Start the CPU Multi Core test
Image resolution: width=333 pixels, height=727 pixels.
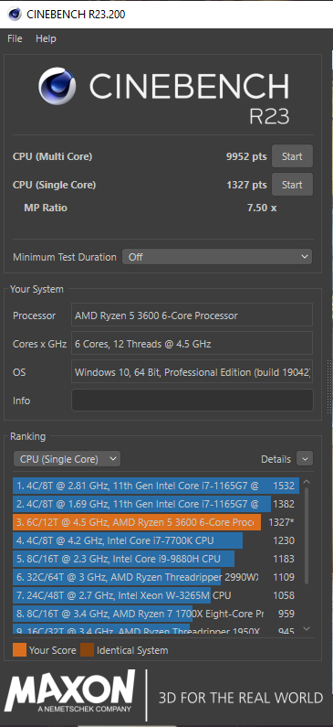pos(292,156)
